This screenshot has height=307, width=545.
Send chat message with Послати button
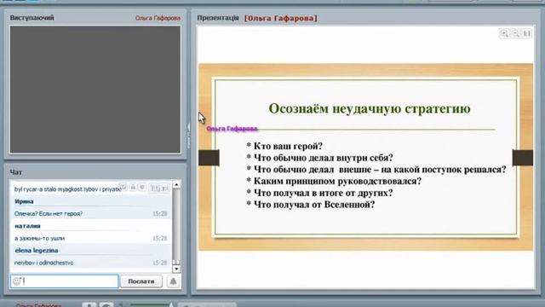(141, 281)
